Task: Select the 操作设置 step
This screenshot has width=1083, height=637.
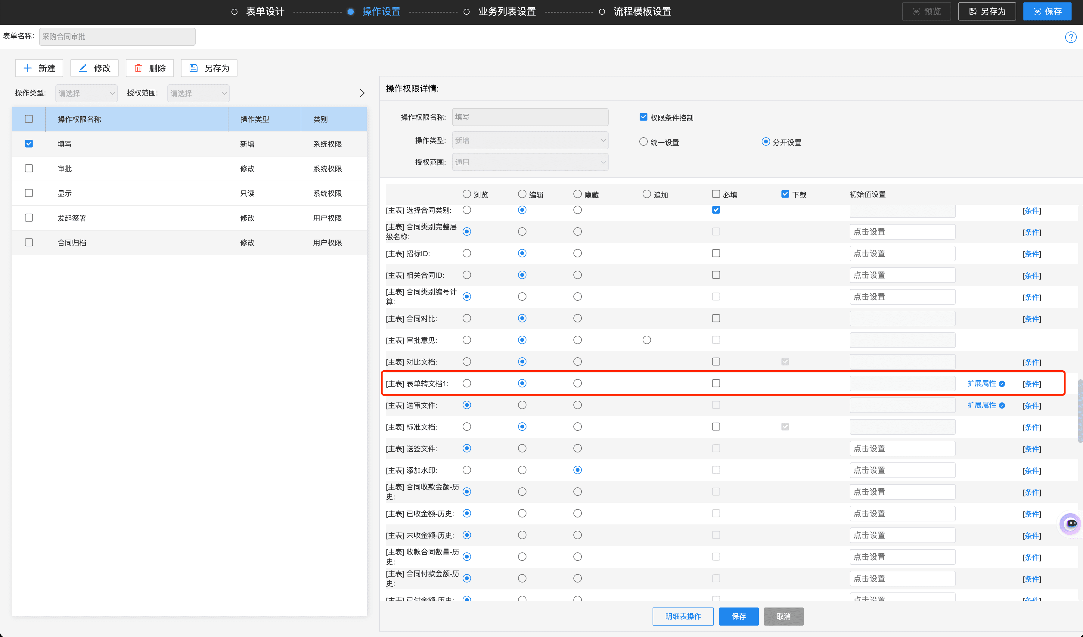Action: [374, 12]
